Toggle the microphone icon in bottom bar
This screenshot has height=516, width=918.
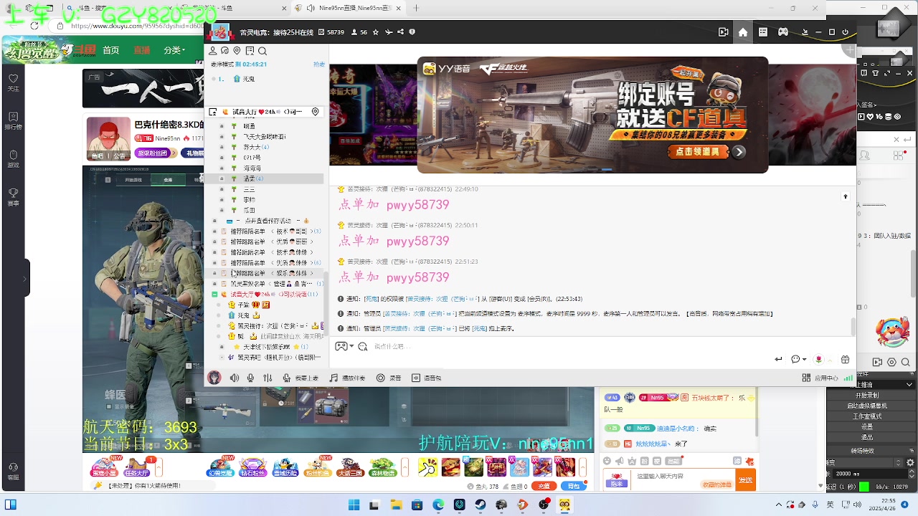[x=250, y=378]
